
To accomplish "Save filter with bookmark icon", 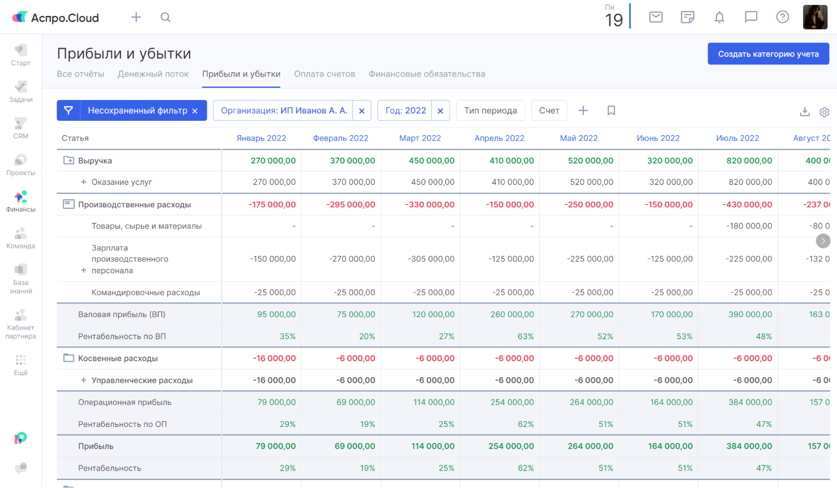I will pos(611,110).
